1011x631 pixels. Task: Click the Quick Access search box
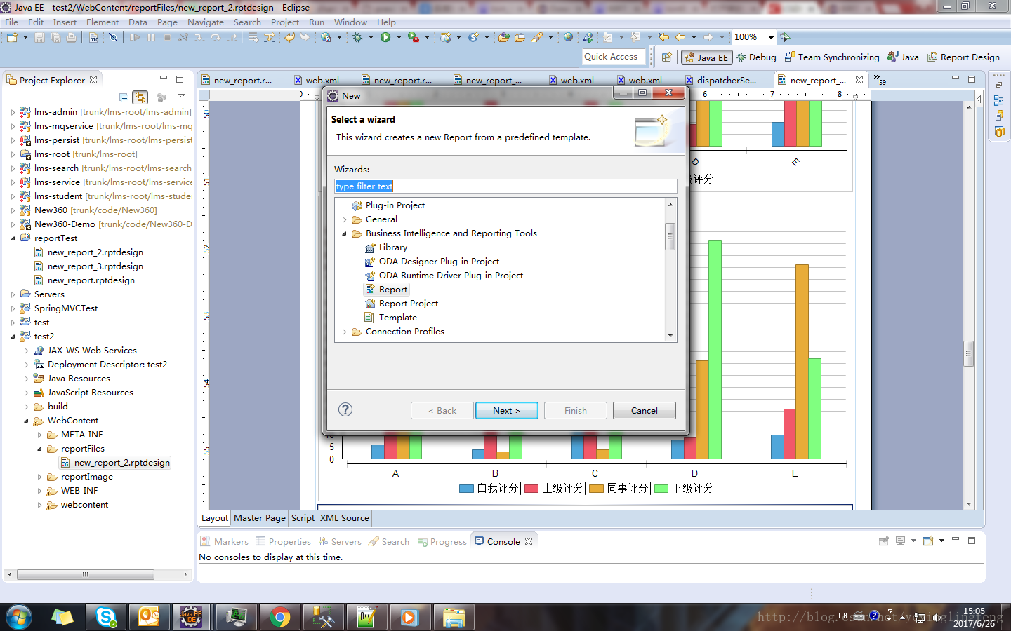[614, 57]
